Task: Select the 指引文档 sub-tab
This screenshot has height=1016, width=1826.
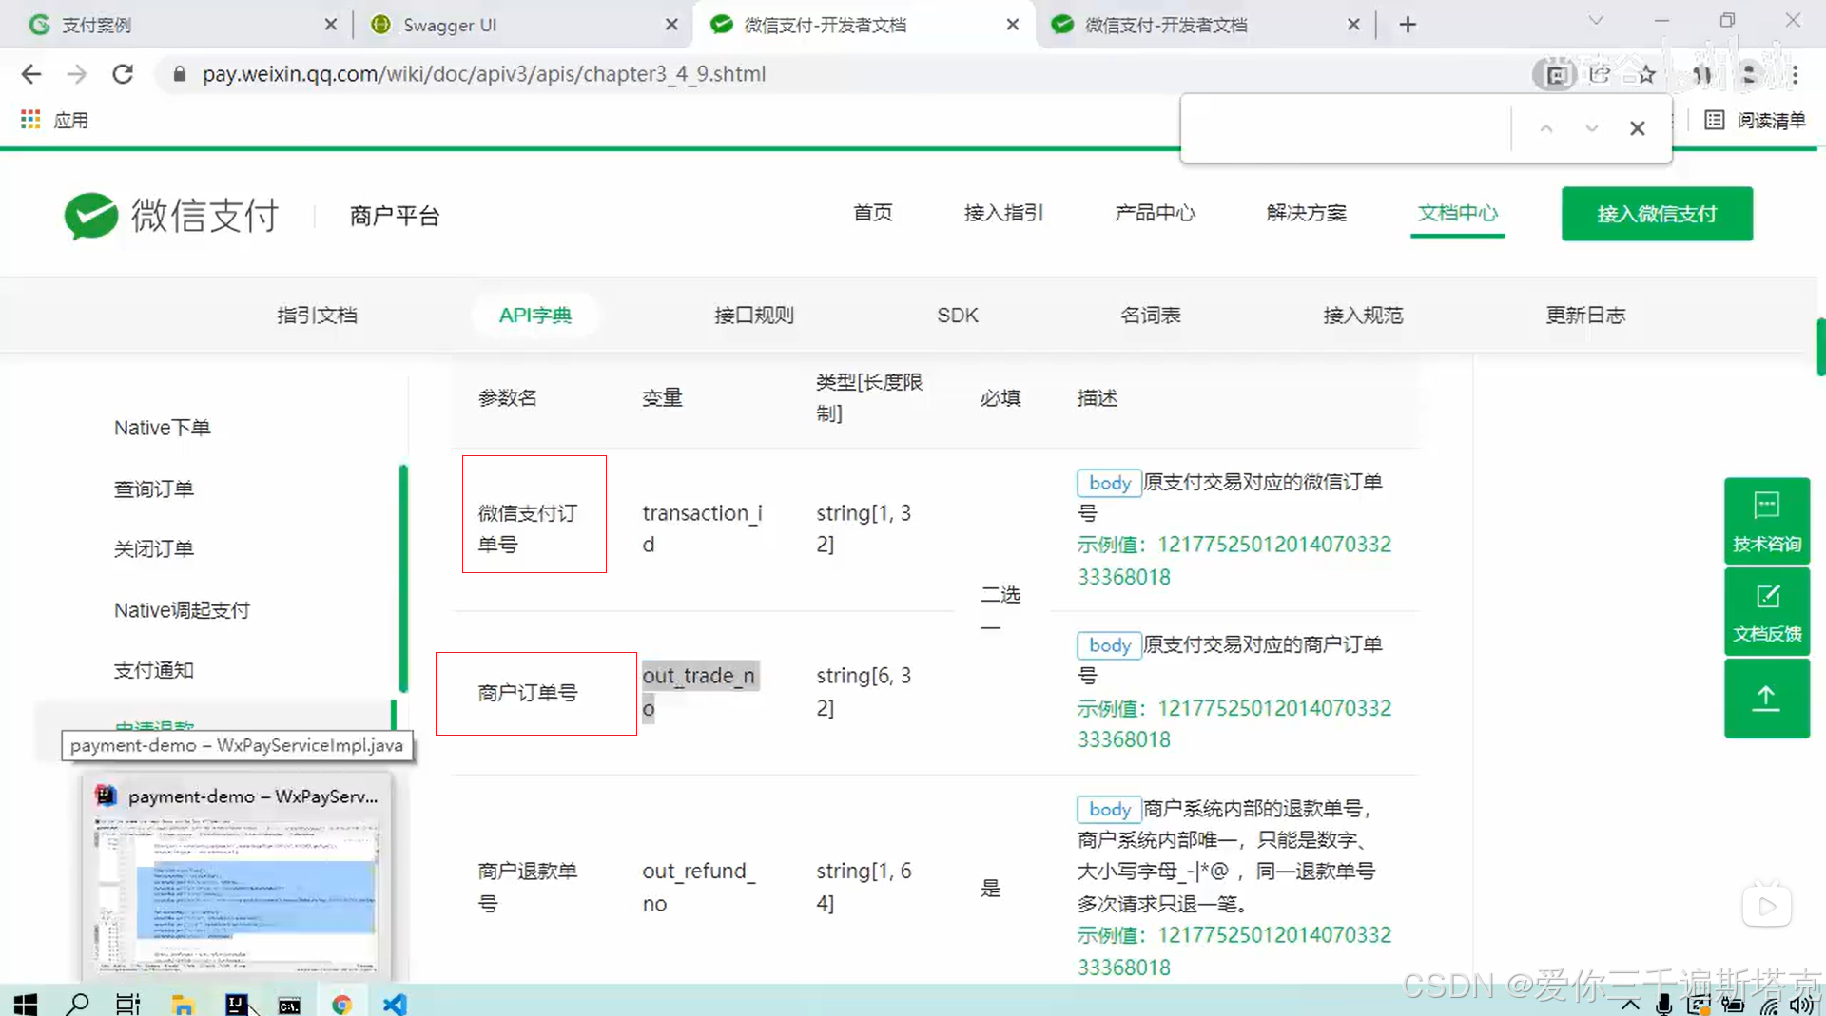Action: coord(317,316)
